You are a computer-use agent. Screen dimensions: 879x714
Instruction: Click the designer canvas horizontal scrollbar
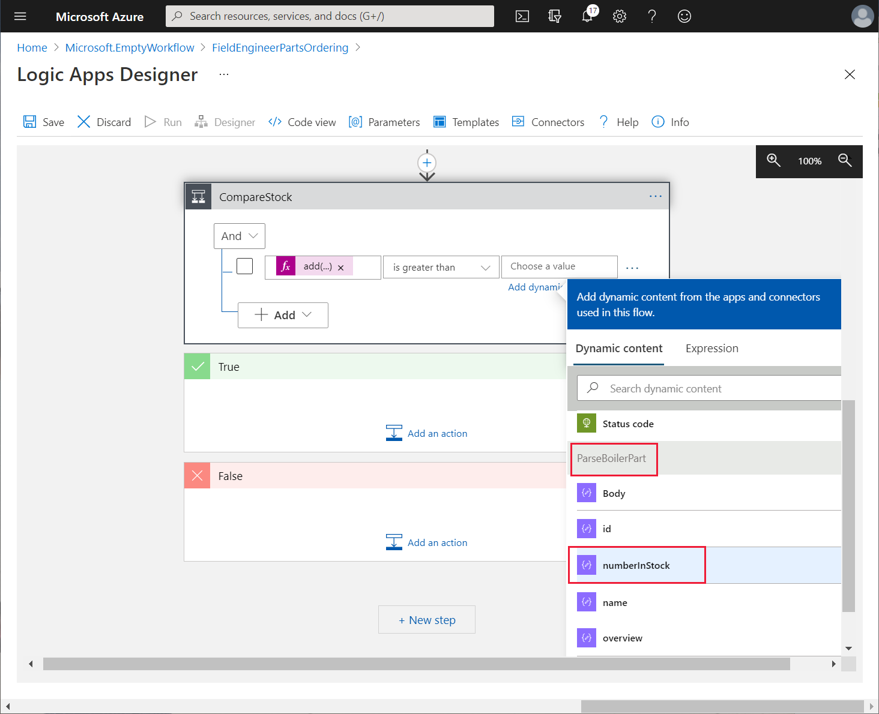(417, 664)
